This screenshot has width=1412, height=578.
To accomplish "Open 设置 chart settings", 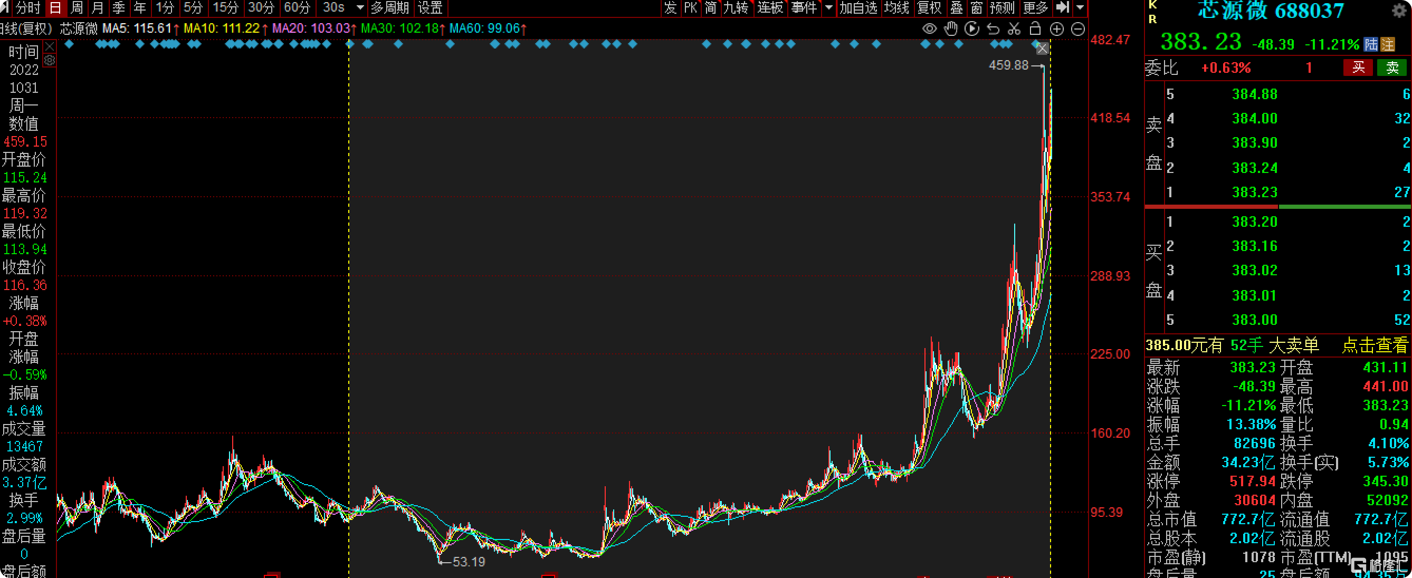I will 430,8.
